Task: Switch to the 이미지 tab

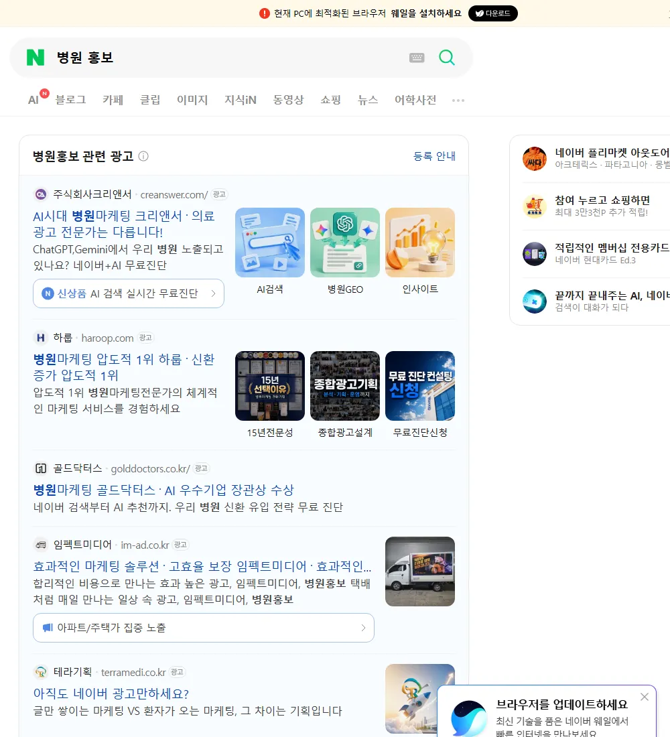Action: pyautogui.click(x=192, y=100)
